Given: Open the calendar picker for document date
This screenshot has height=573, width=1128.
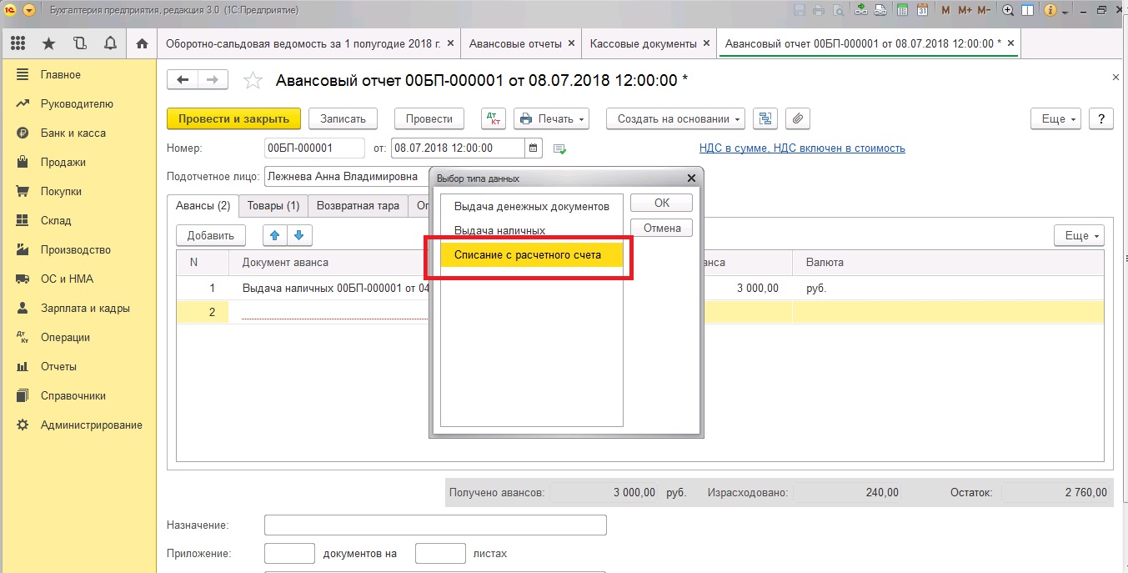Looking at the screenshot, I should coord(534,148).
